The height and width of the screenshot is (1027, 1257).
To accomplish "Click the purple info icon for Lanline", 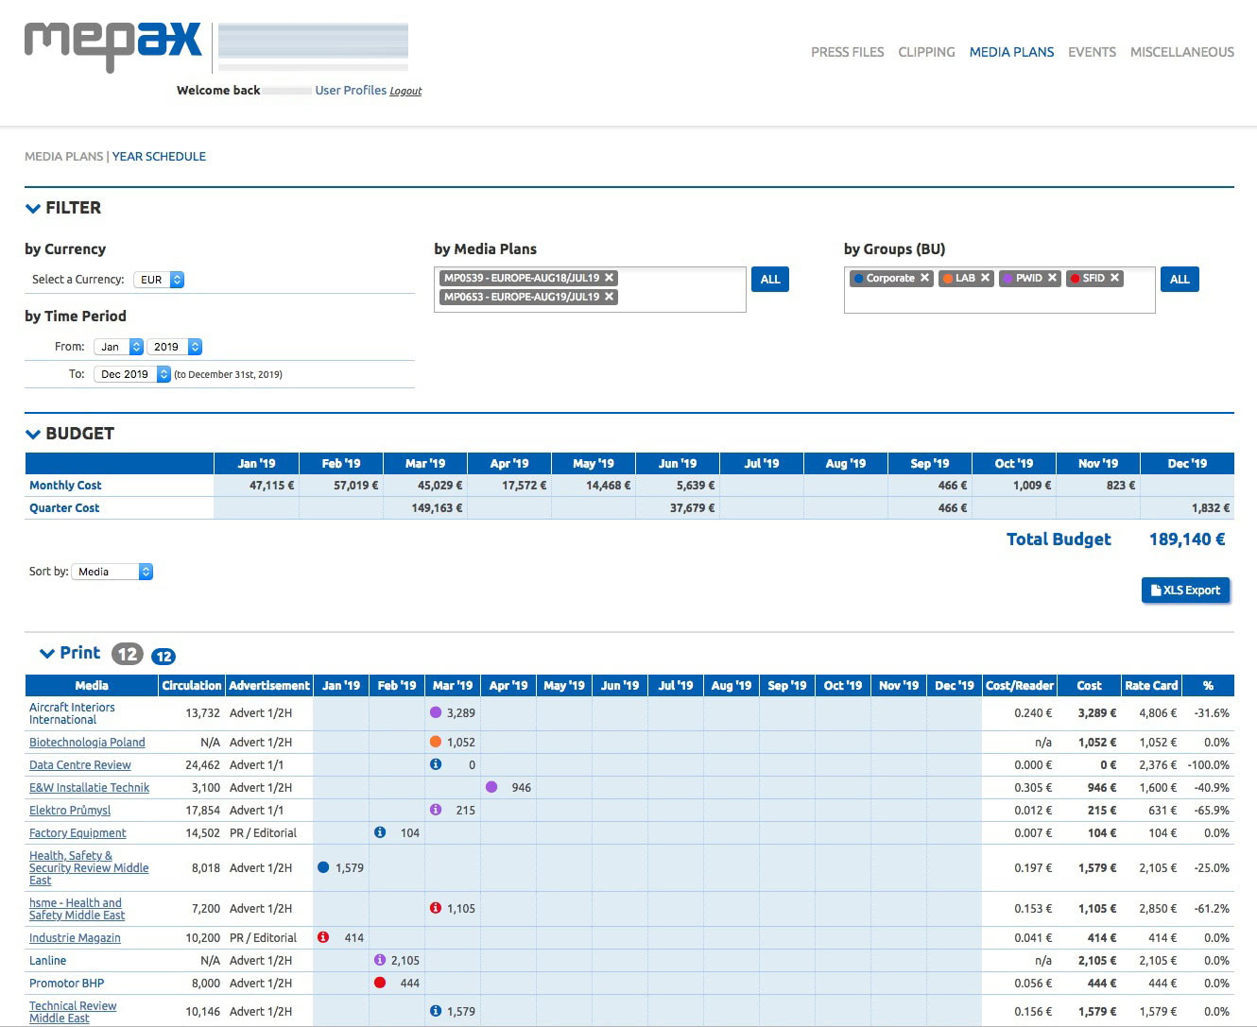I will point(380,960).
